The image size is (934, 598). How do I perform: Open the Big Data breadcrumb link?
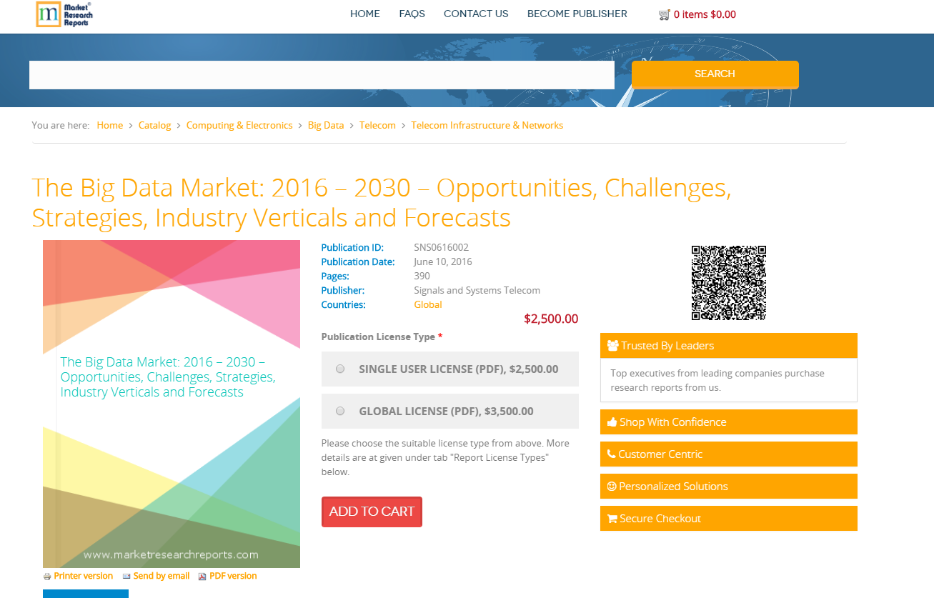click(326, 125)
